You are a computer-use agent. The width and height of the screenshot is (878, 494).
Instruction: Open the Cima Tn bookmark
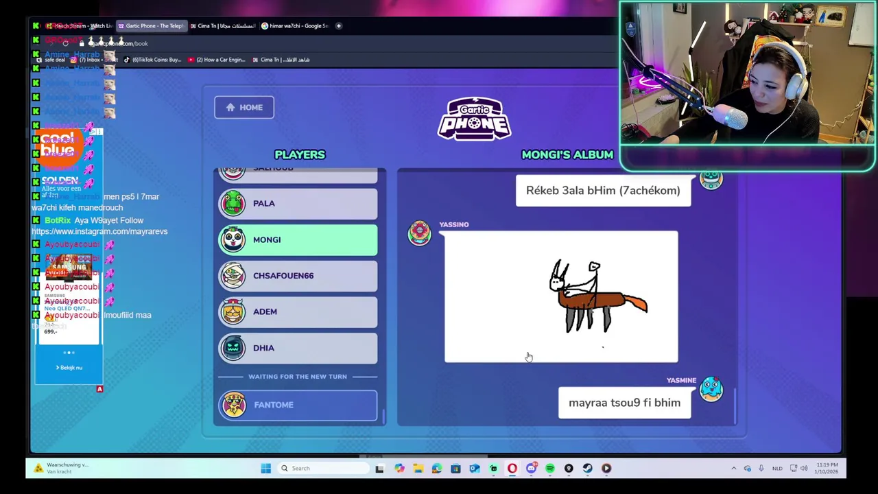pyautogui.click(x=281, y=60)
